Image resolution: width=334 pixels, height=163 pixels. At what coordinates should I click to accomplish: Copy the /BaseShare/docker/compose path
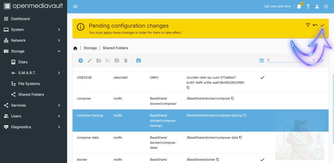point(233,98)
